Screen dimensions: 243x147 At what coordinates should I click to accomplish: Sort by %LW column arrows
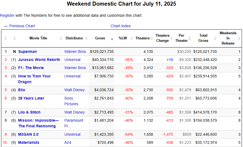(132, 38)
